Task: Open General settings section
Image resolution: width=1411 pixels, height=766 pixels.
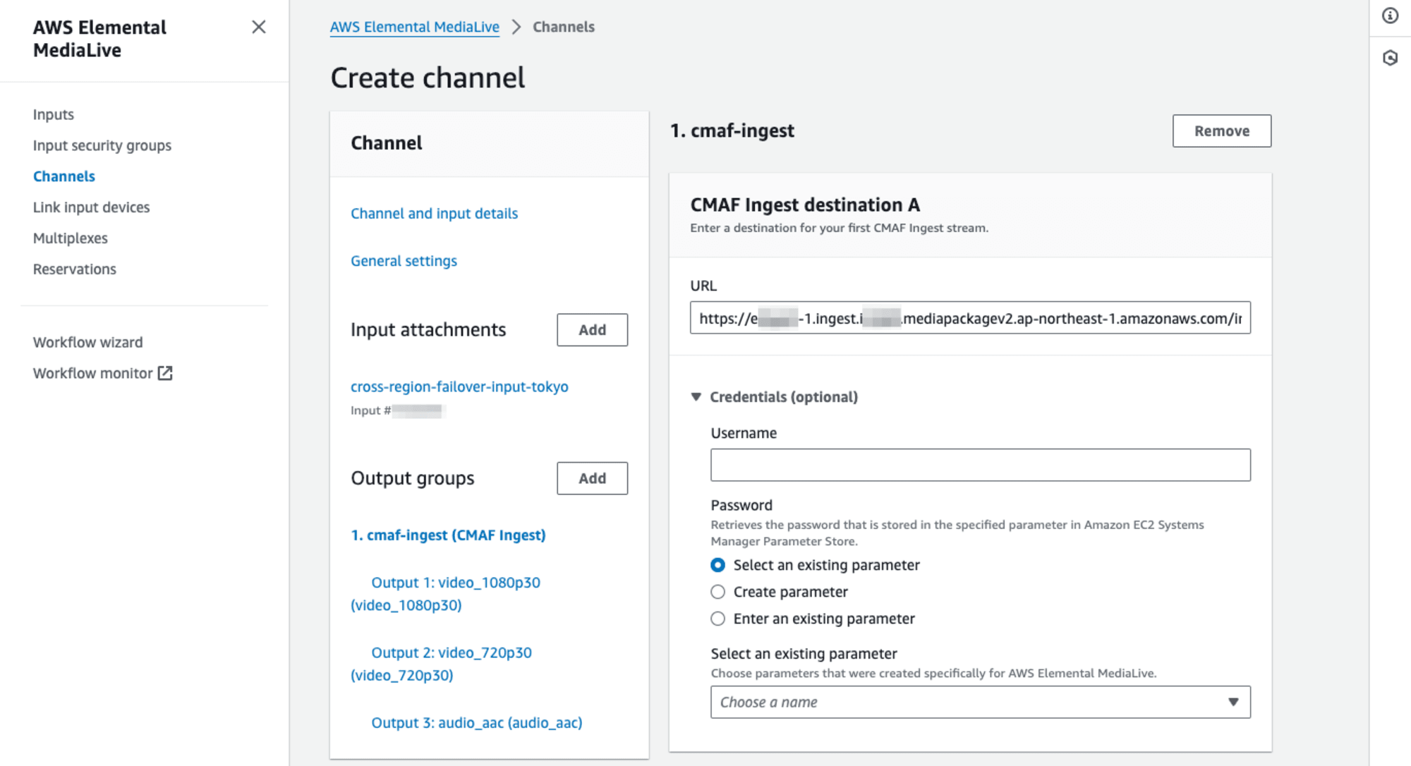Action: pyautogui.click(x=404, y=261)
